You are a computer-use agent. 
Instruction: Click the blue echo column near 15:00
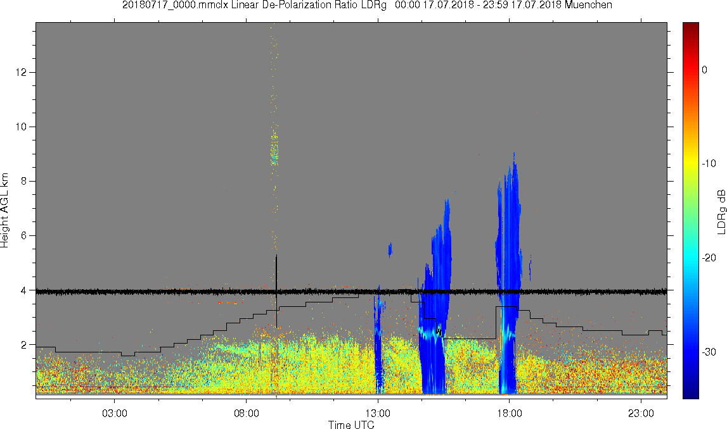coord(434,296)
